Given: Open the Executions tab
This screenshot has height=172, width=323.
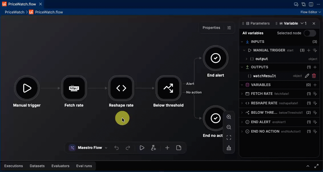Looking at the screenshot, I should (14, 166).
